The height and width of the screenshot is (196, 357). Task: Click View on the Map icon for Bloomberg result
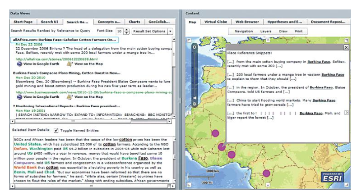point(70,97)
